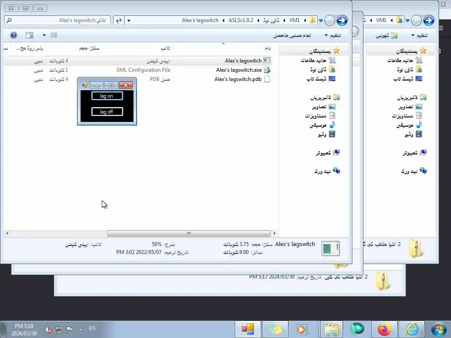
Task: Open the address bar history dropdown
Action: tap(129, 20)
